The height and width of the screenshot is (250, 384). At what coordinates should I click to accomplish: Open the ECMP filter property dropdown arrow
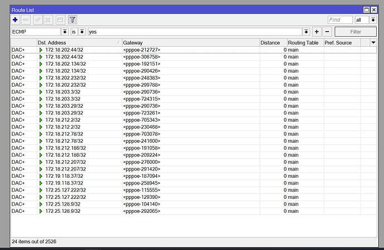65,32
